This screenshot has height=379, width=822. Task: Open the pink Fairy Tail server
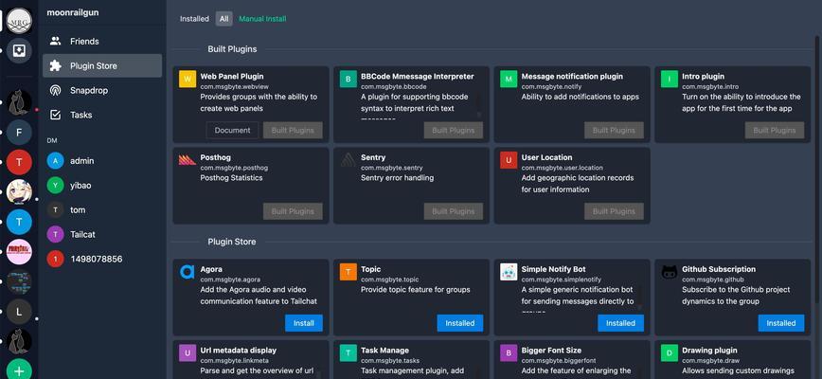(x=19, y=252)
